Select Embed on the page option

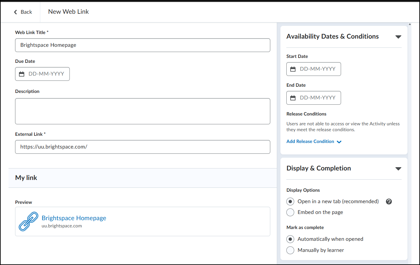tap(290, 212)
